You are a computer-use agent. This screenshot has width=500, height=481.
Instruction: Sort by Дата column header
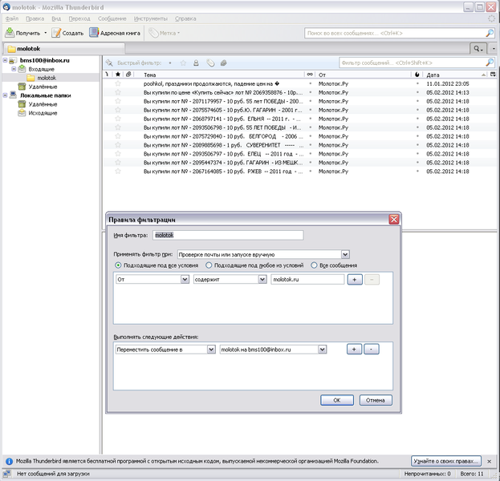tap(456, 75)
